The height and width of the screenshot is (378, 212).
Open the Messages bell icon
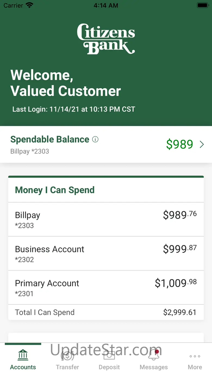click(154, 355)
